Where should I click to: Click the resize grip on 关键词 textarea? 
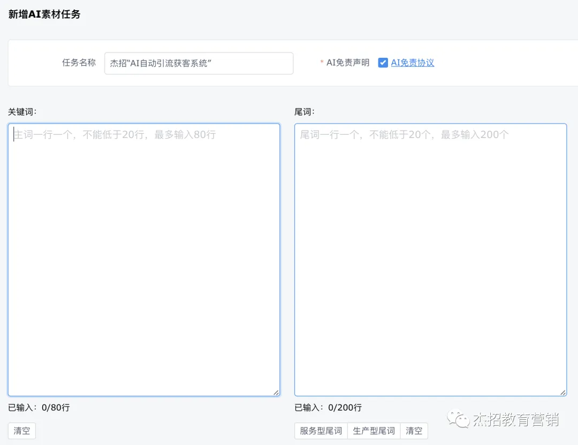tap(277, 392)
